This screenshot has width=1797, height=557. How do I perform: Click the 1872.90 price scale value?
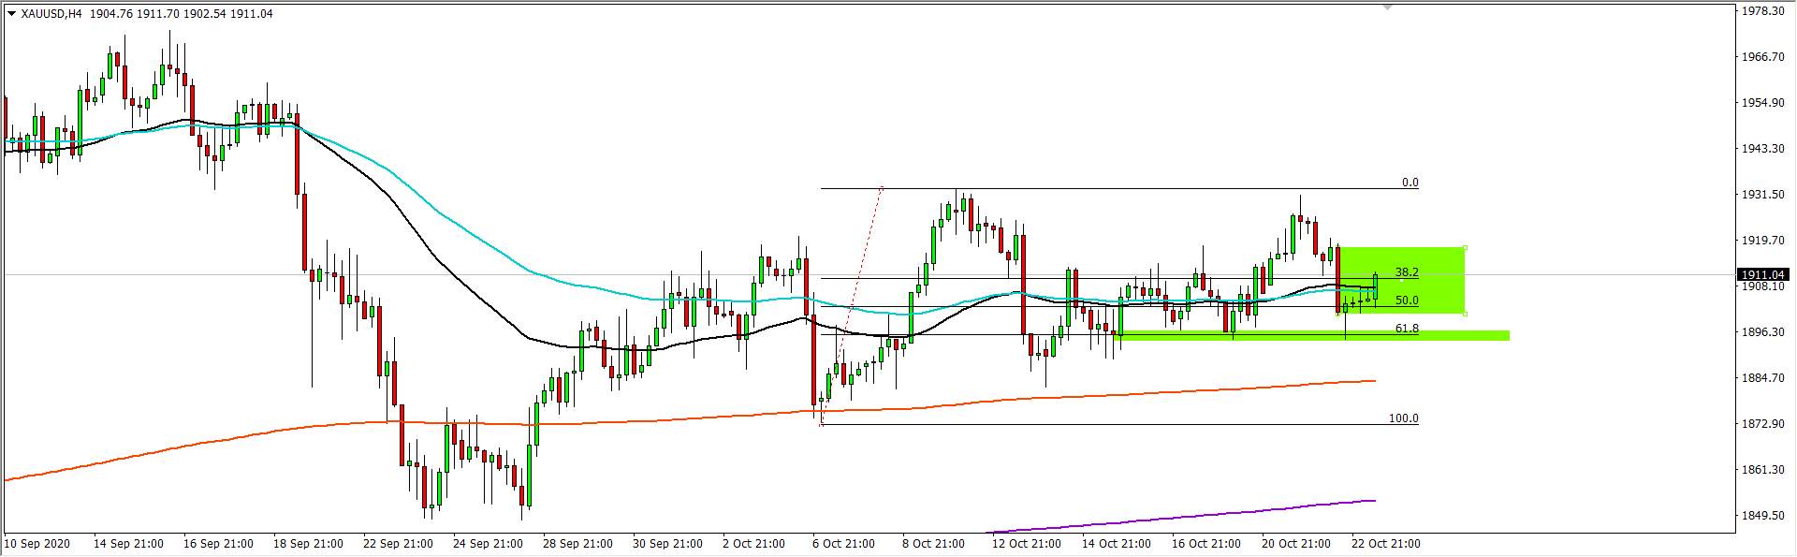tap(1763, 424)
